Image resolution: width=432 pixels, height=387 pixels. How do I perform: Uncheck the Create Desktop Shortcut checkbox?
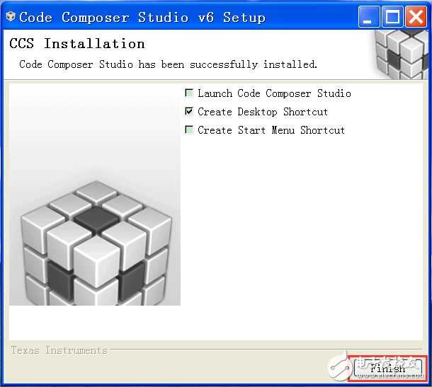[x=189, y=112]
